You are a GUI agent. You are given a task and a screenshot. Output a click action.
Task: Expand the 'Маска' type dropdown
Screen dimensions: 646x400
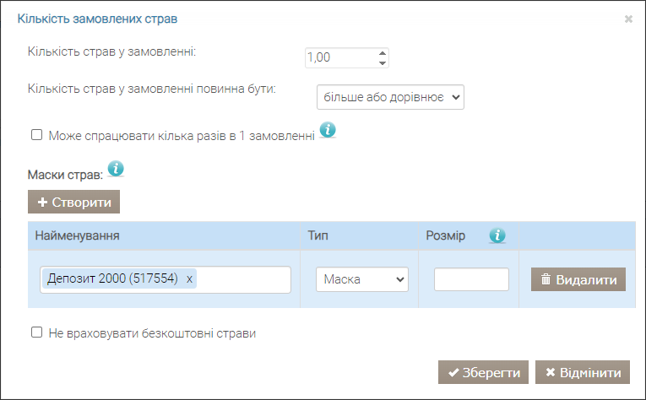pyautogui.click(x=362, y=279)
